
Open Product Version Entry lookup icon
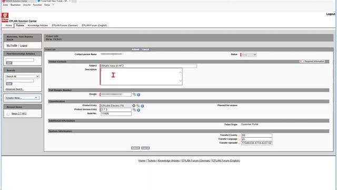(x=134, y=110)
